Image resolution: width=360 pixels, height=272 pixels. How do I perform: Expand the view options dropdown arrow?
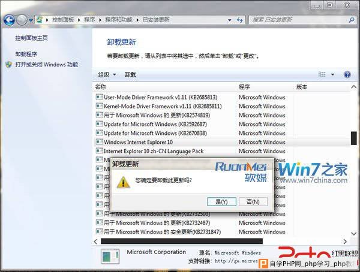tap(332, 74)
